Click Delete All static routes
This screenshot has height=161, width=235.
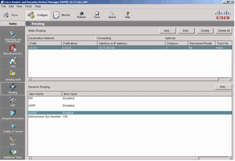point(224,31)
